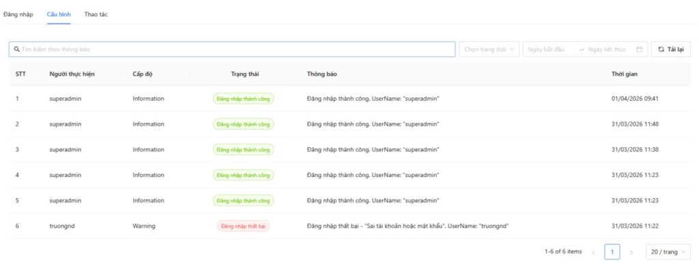Go to the next page arrow
This screenshot has width=699, height=269.
(x=631, y=252)
